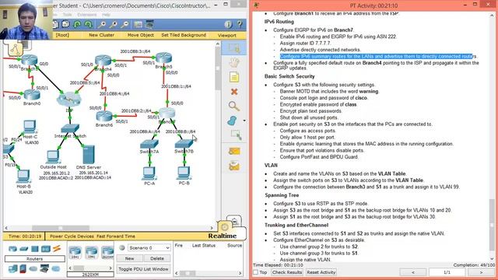Pick the 2620XM router model
The height and width of the screenshot is (280, 498).
click(107, 252)
